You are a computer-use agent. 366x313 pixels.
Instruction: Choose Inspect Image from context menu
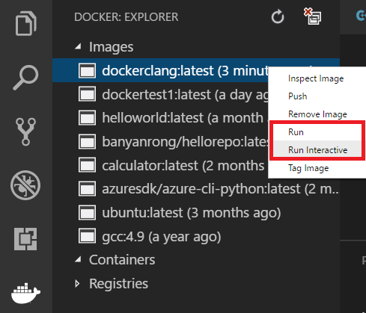tap(317, 78)
